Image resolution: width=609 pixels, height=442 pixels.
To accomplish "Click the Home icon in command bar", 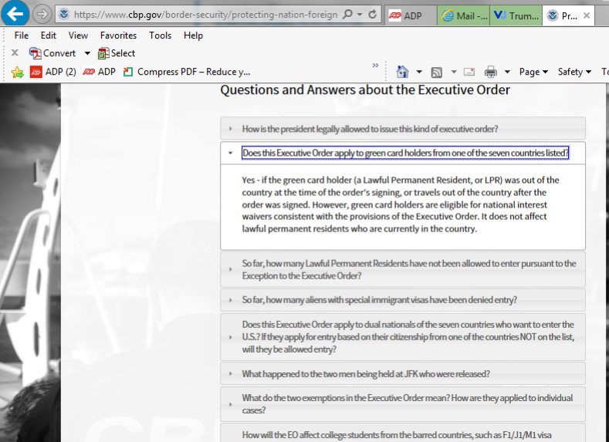I will 402,72.
